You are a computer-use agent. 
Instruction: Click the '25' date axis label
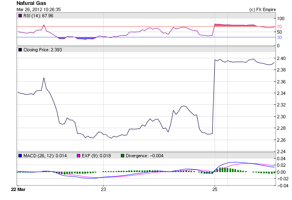click(x=215, y=189)
